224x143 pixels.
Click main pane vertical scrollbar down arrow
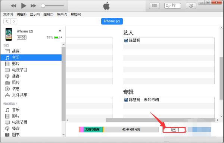(x=221, y=116)
